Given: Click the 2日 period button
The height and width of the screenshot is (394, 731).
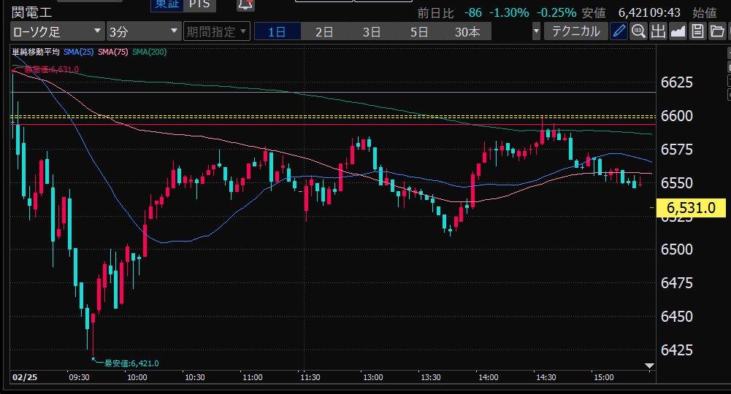Looking at the screenshot, I should (x=324, y=31).
